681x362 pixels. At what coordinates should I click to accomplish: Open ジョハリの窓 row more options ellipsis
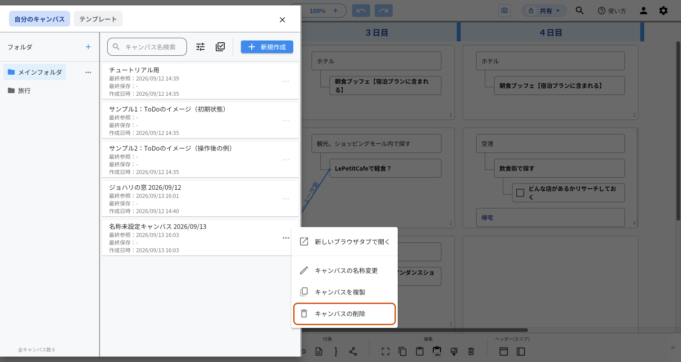pos(286,199)
